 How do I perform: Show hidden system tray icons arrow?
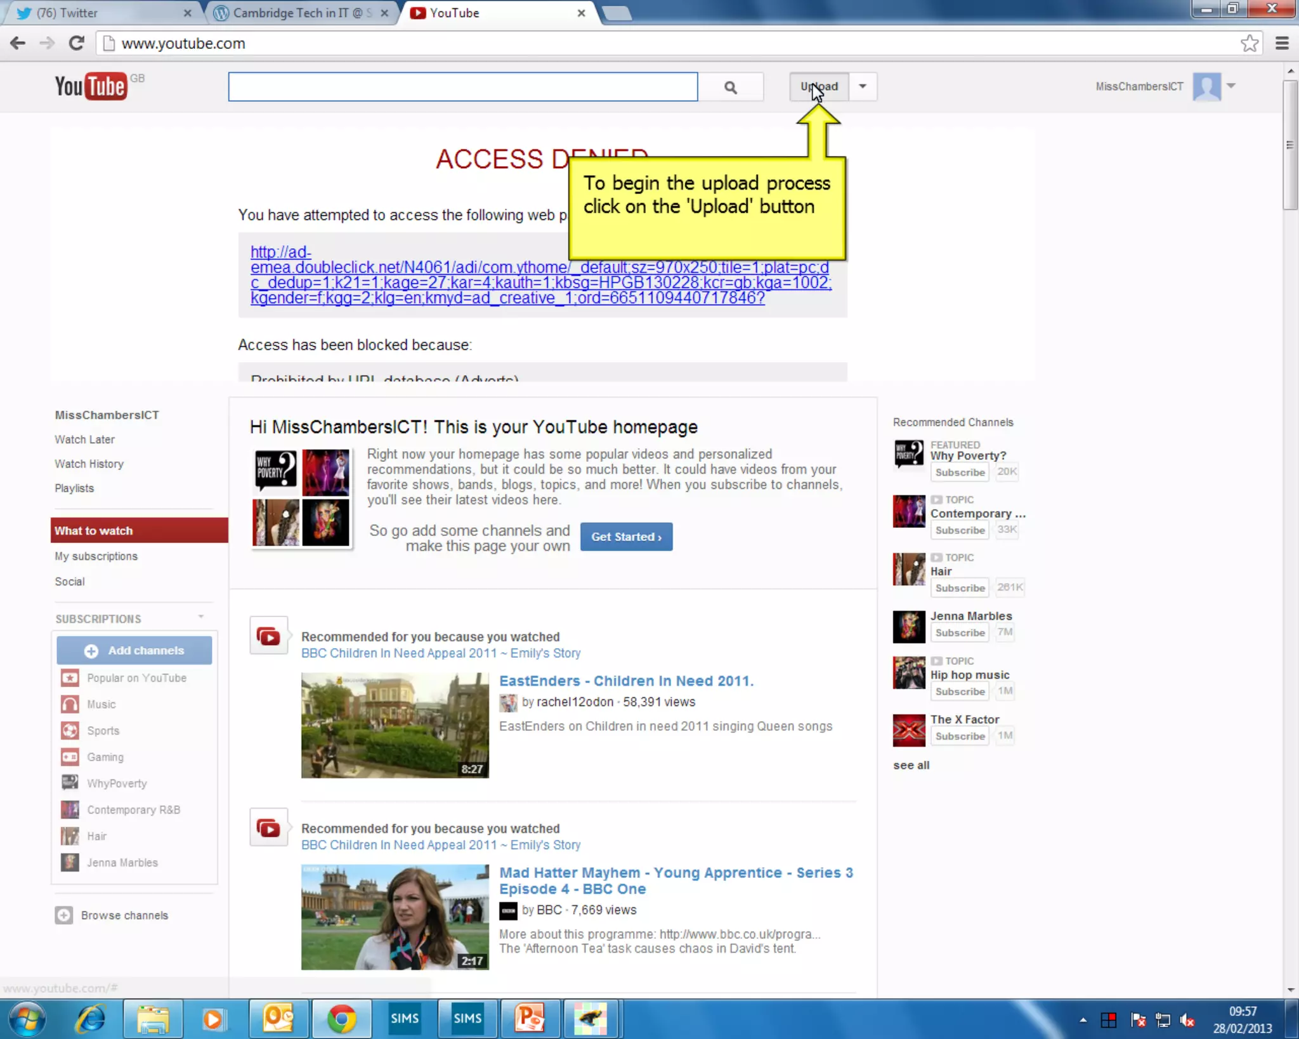point(1083,1020)
